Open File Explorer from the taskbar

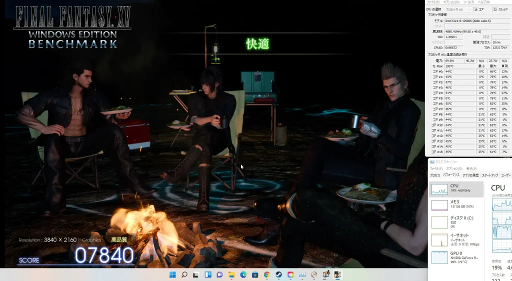pos(231,275)
